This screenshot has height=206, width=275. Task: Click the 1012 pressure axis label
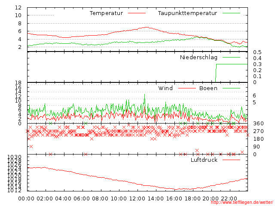(x=14, y=191)
